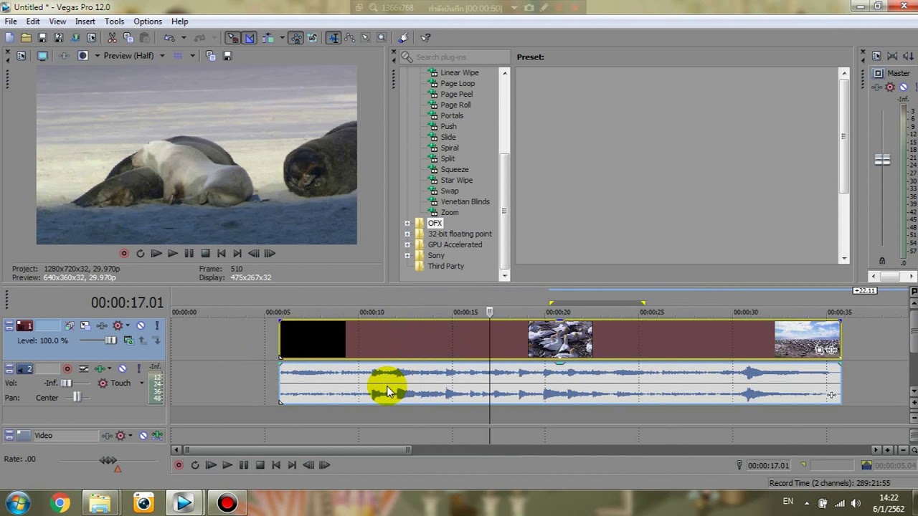Image resolution: width=918 pixels, height=516 pixels.
Task: Open the Undo history dropdown arrow
Action: [184, 38]
